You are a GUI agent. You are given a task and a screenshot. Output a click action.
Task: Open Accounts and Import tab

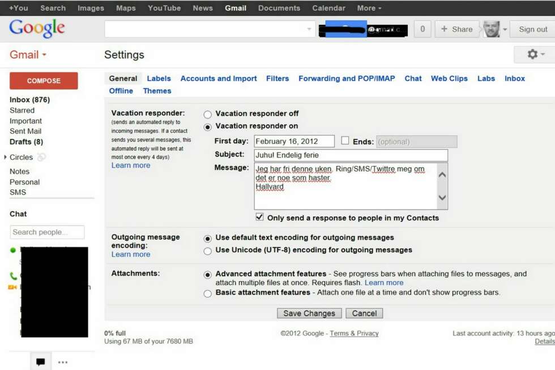tap(219, 79)
